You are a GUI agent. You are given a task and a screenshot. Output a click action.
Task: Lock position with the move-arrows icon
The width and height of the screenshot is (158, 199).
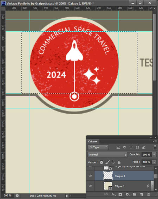pos(113,162)
